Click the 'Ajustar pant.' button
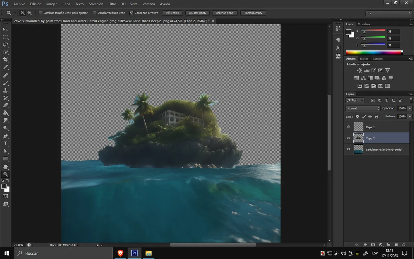Viewport: 414px width, 259px height. (197, 13)
